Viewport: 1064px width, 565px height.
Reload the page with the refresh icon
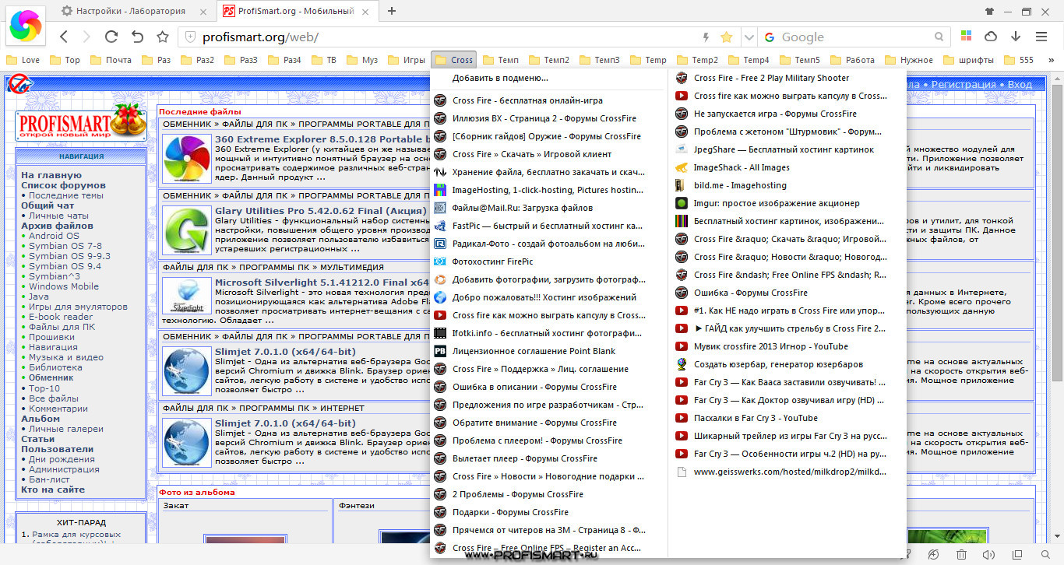tap(111, 37)
